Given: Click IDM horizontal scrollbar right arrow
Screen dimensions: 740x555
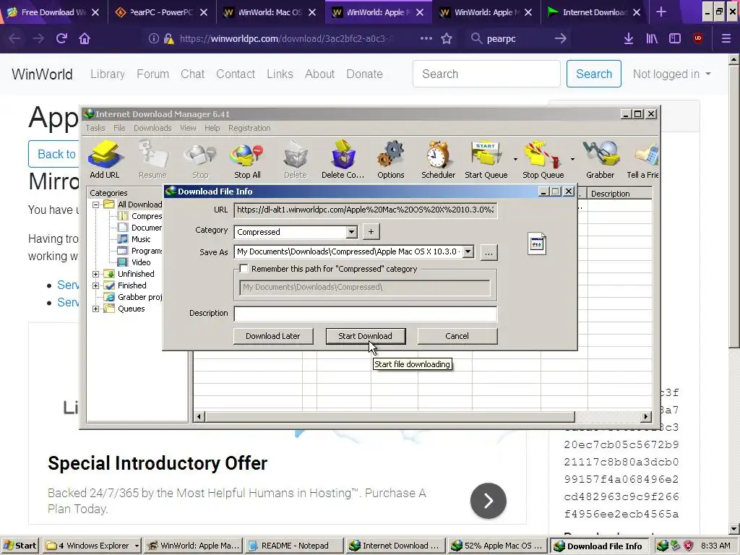Looking at the screenshot, I should (x=645, y=417).
